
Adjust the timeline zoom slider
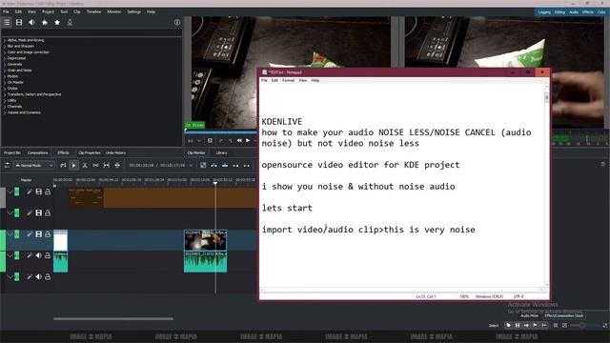582,326
